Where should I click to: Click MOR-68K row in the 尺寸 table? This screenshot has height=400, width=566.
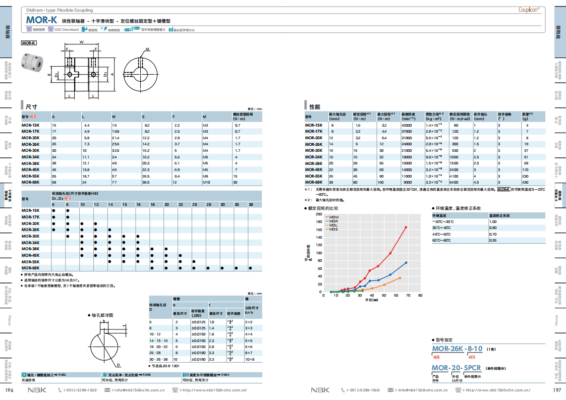(141, 182)
